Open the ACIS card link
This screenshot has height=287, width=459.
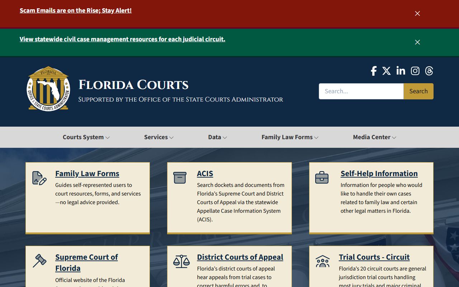pyautogui.click(x=205, y=174)
